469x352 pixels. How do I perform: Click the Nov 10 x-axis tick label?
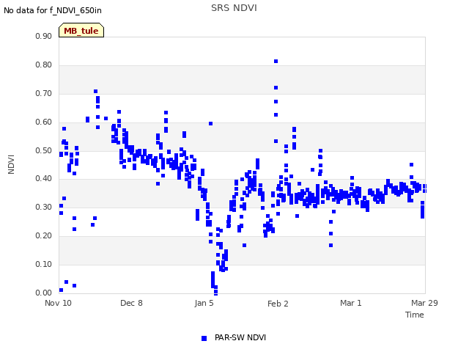pyautogui.click(x=58, y=303)
